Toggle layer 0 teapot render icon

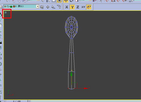tap(11, 7)
